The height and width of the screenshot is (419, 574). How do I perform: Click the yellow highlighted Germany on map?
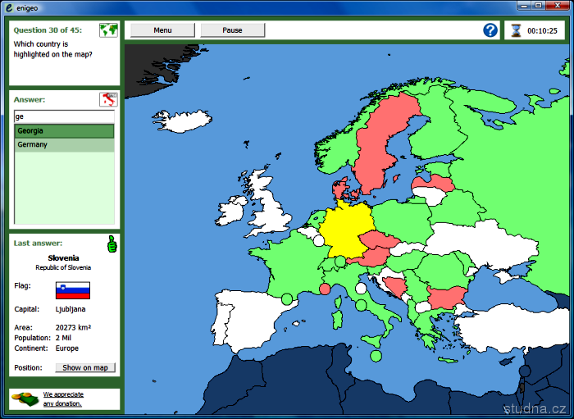coord(344,229)
